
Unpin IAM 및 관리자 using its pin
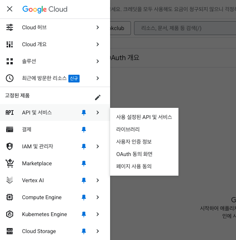coord(84,147)
